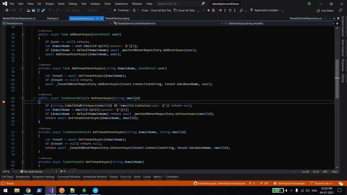The width and height of the screenshot is (347, 195).
Task: Click the Send Feedback icon
Action: pos(340,10)
